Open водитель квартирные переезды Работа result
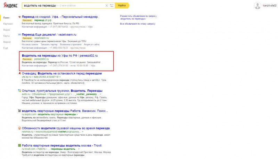 [65, 111]
